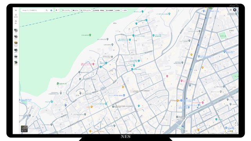Expand the imagery strip arrow at bottom right

pyautogui.click(x=235, y=131)
